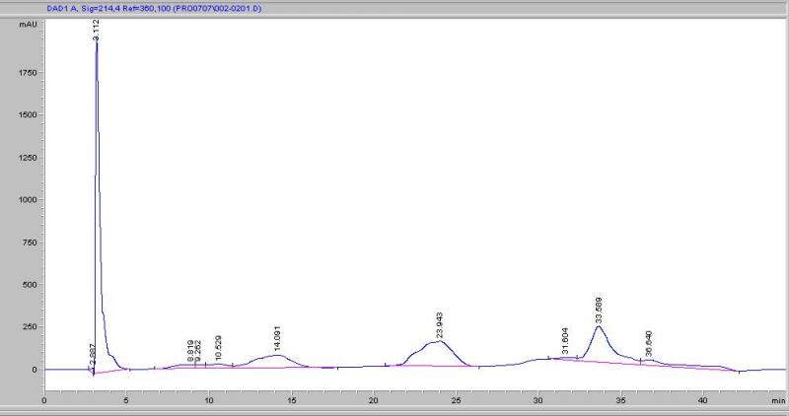Click the 40 minute x-axis tick

(x=702, y=401)
